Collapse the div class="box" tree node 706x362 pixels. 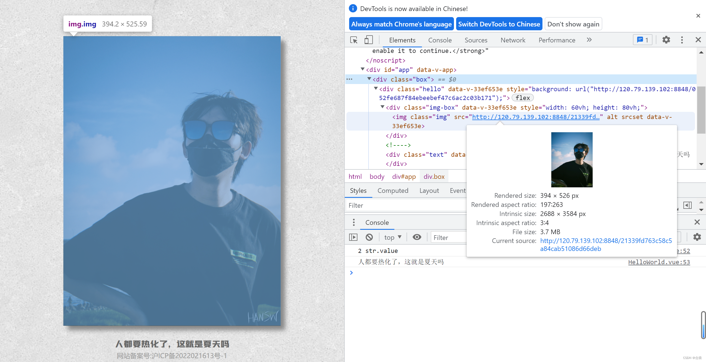click(x=369, y=79)
